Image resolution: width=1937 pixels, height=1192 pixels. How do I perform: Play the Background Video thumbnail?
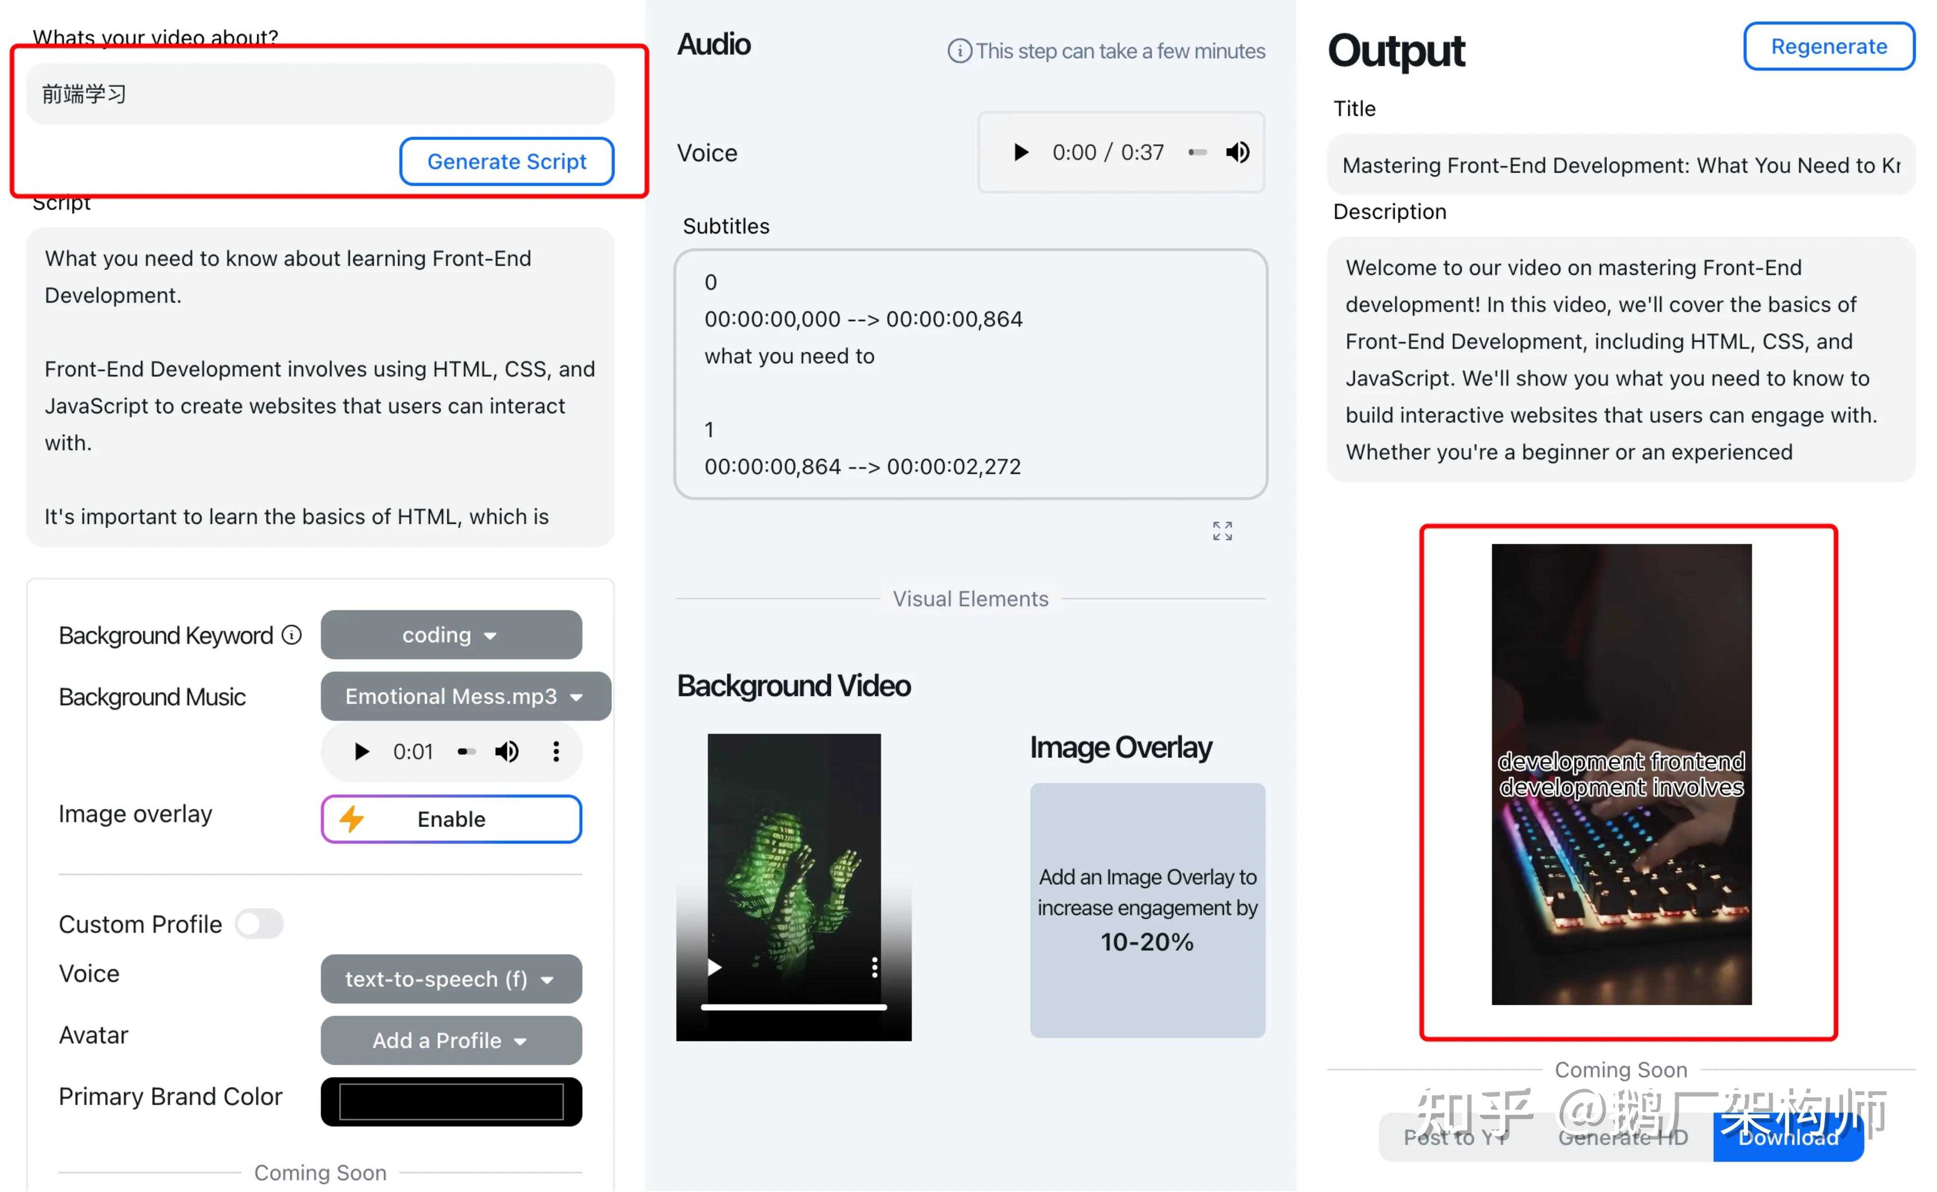714,967
